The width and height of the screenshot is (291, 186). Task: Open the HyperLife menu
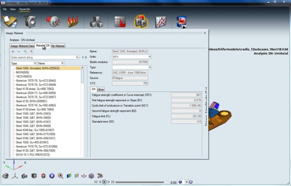click(25, 9)
